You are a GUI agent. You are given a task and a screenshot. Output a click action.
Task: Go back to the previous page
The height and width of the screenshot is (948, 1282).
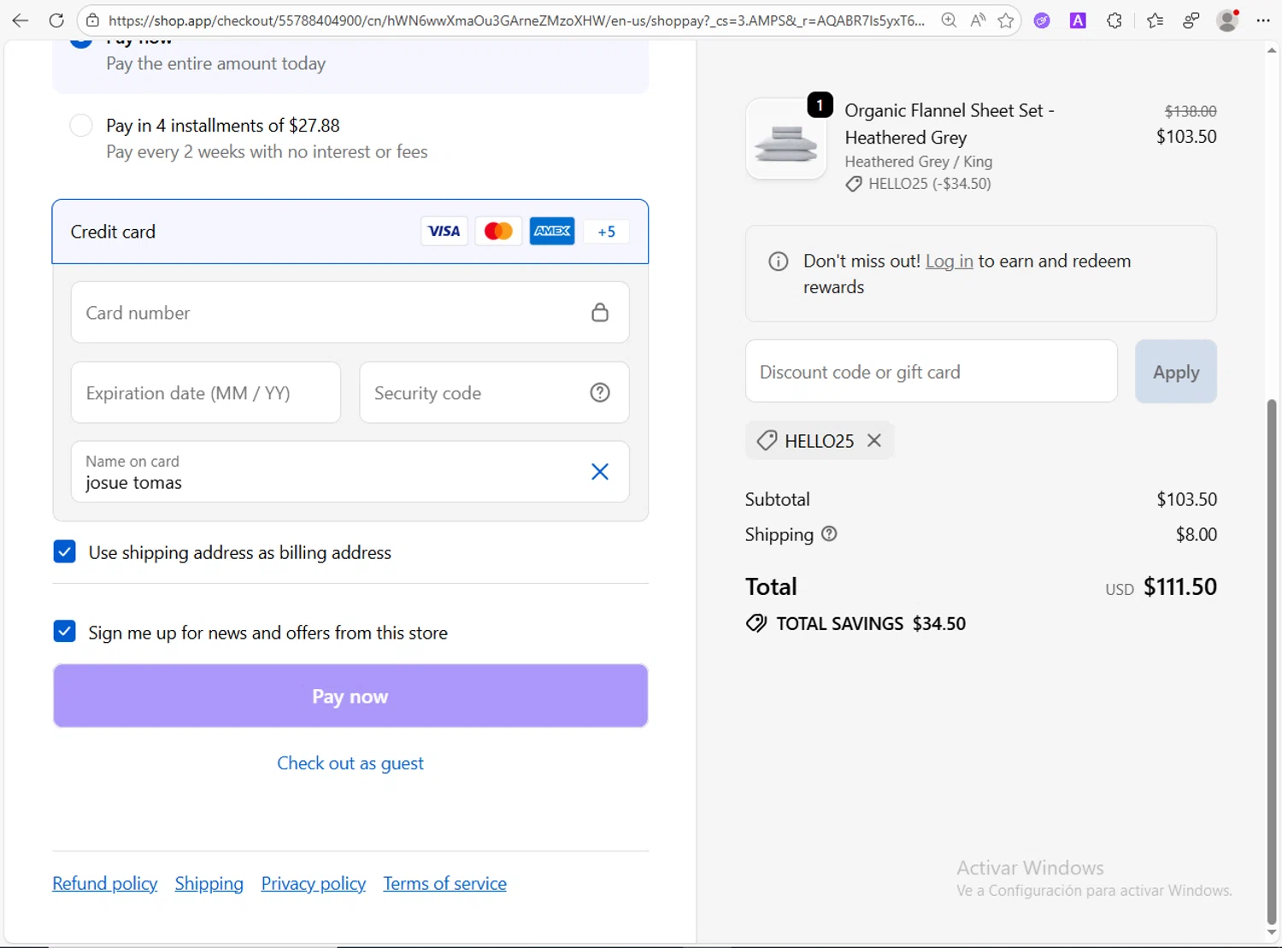(21, 21)
